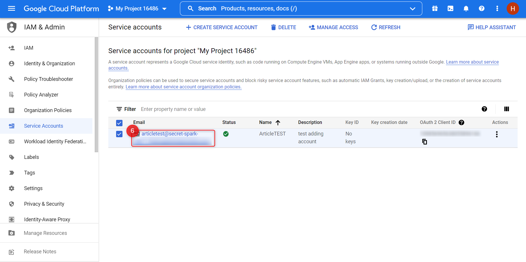Open row actions three-dot menu
Image resolution: width=526 pixels, height=262 pixels.
coord(497,134)
